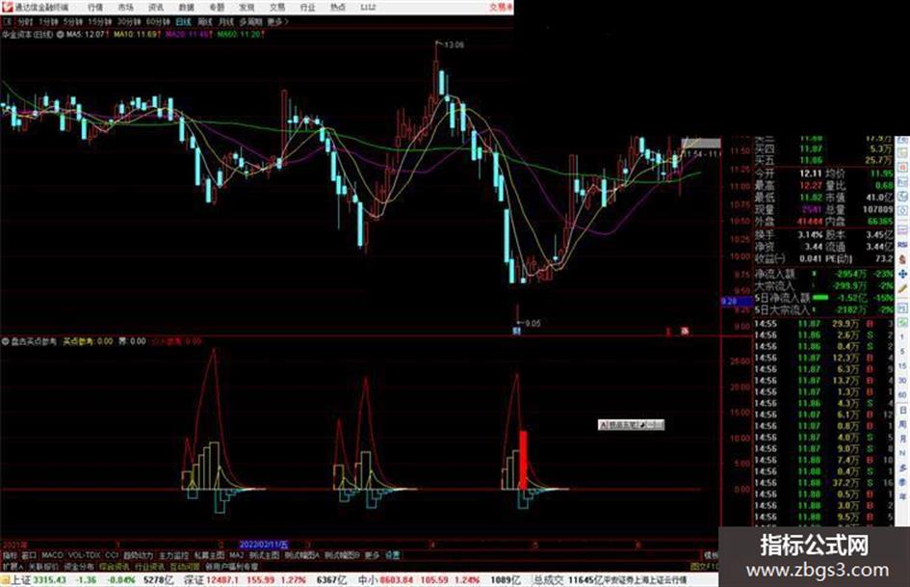Click the pencil drawing tool icon in sidebar
Screen dimensions: 910x587
coord(902,288)
